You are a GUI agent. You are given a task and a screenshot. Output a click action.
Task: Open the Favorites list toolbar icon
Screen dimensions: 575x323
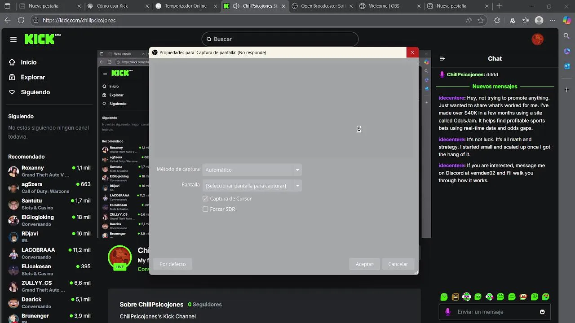click(x=526, y=20)
